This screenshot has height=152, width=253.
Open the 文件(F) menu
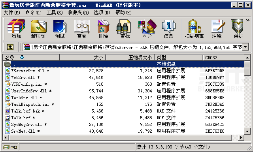(x=11, y=12)
